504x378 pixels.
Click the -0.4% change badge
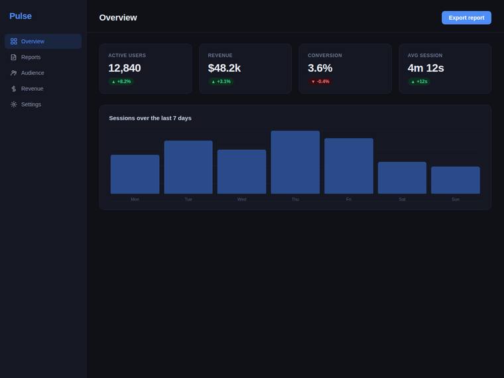point(320,82)
